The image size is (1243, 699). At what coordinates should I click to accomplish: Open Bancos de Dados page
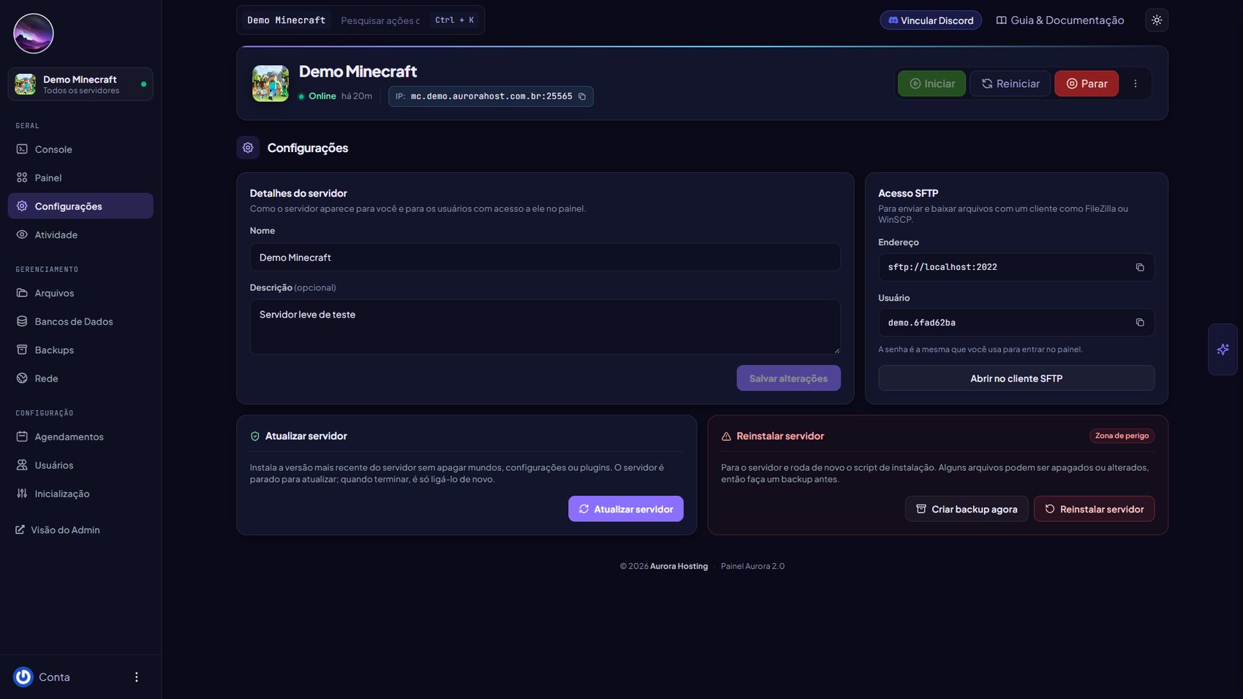coord(80,322)
